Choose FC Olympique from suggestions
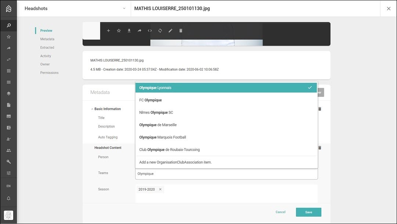This screenshot has height=224, width=397. click(227, 100)
